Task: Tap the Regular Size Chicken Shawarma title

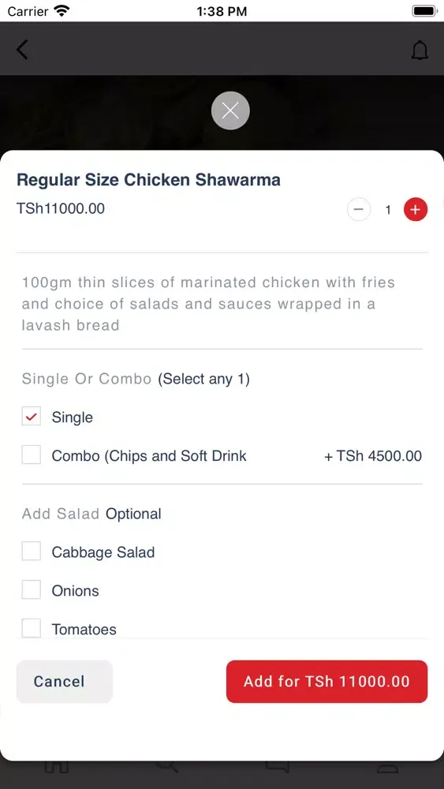Action: coord(148,180)
